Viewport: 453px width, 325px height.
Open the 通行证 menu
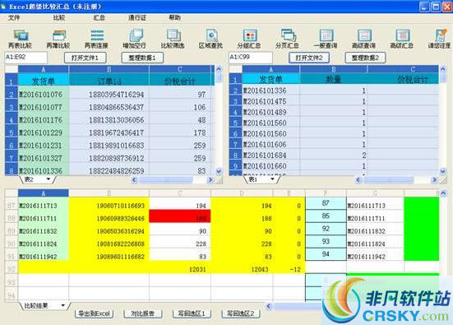click(137, 18)
